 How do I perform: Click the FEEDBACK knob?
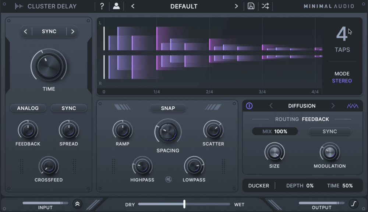click(x=28, y=130)
